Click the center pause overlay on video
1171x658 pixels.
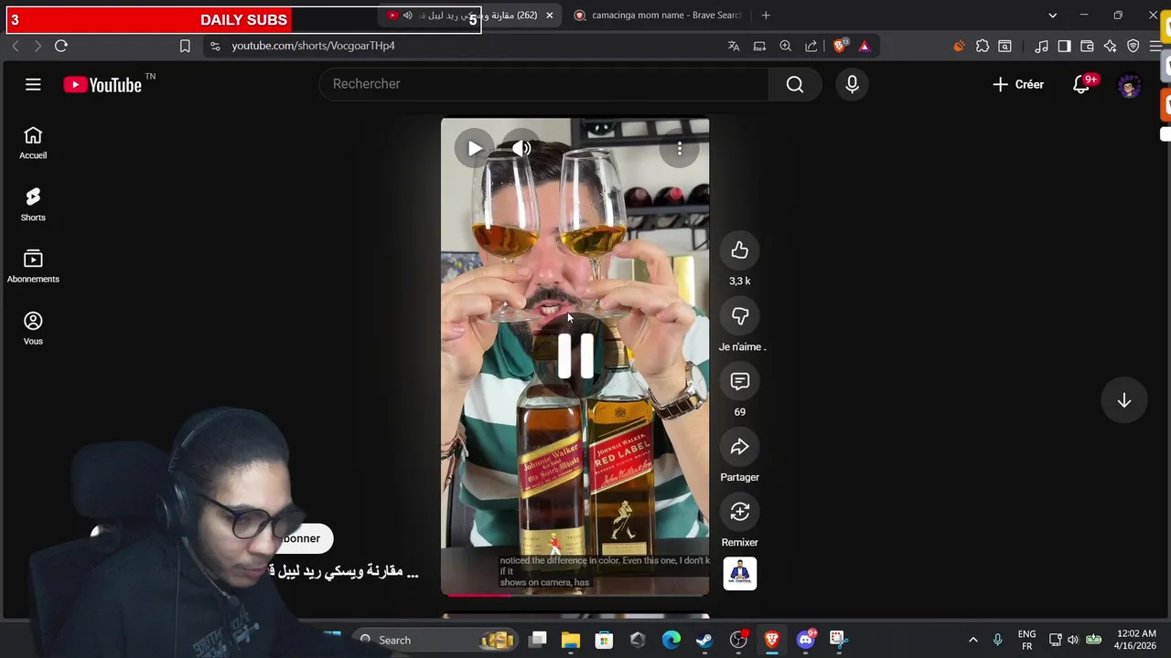click(x=575, y=356)
